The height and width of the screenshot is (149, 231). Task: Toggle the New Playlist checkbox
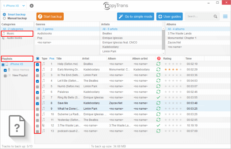[5, 76]
